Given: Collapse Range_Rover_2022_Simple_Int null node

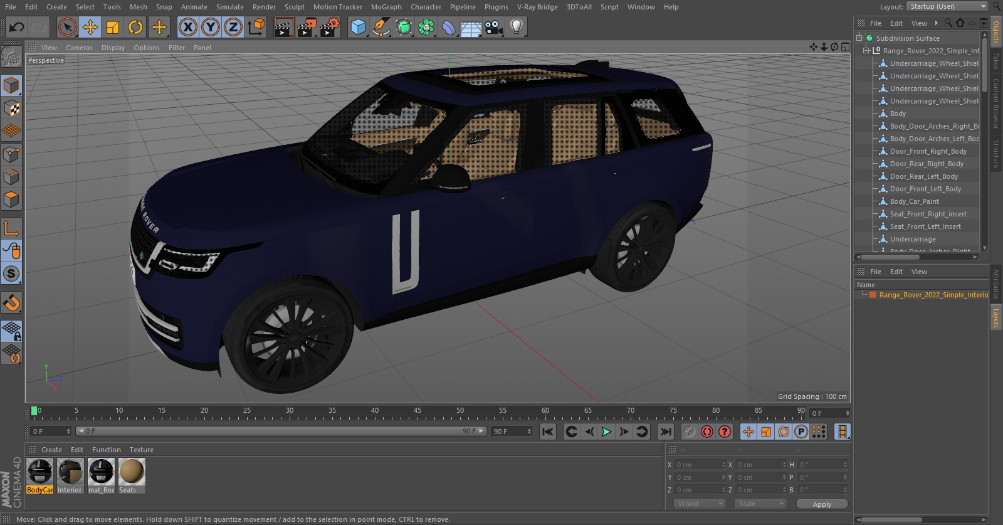Looking at the screenshot, I should point(866,51).
